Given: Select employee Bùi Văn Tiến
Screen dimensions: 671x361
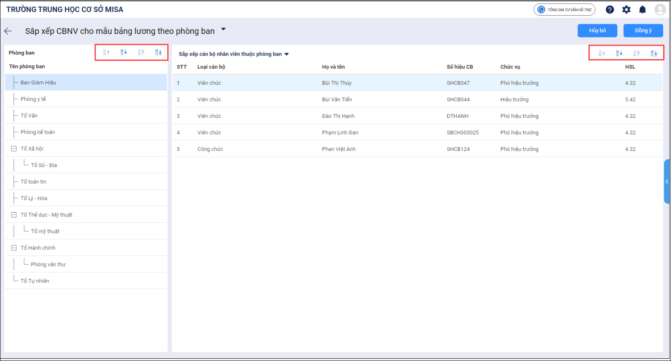Looking at the screenshot, I should point(337,100).
